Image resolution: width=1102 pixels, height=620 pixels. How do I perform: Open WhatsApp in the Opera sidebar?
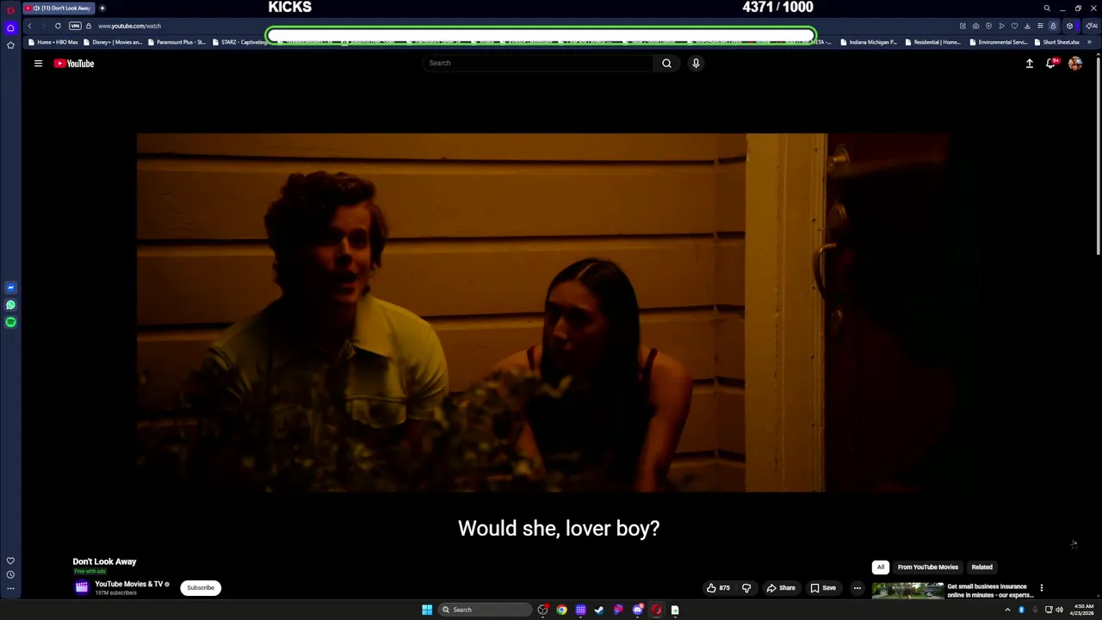tap(10, 305)
